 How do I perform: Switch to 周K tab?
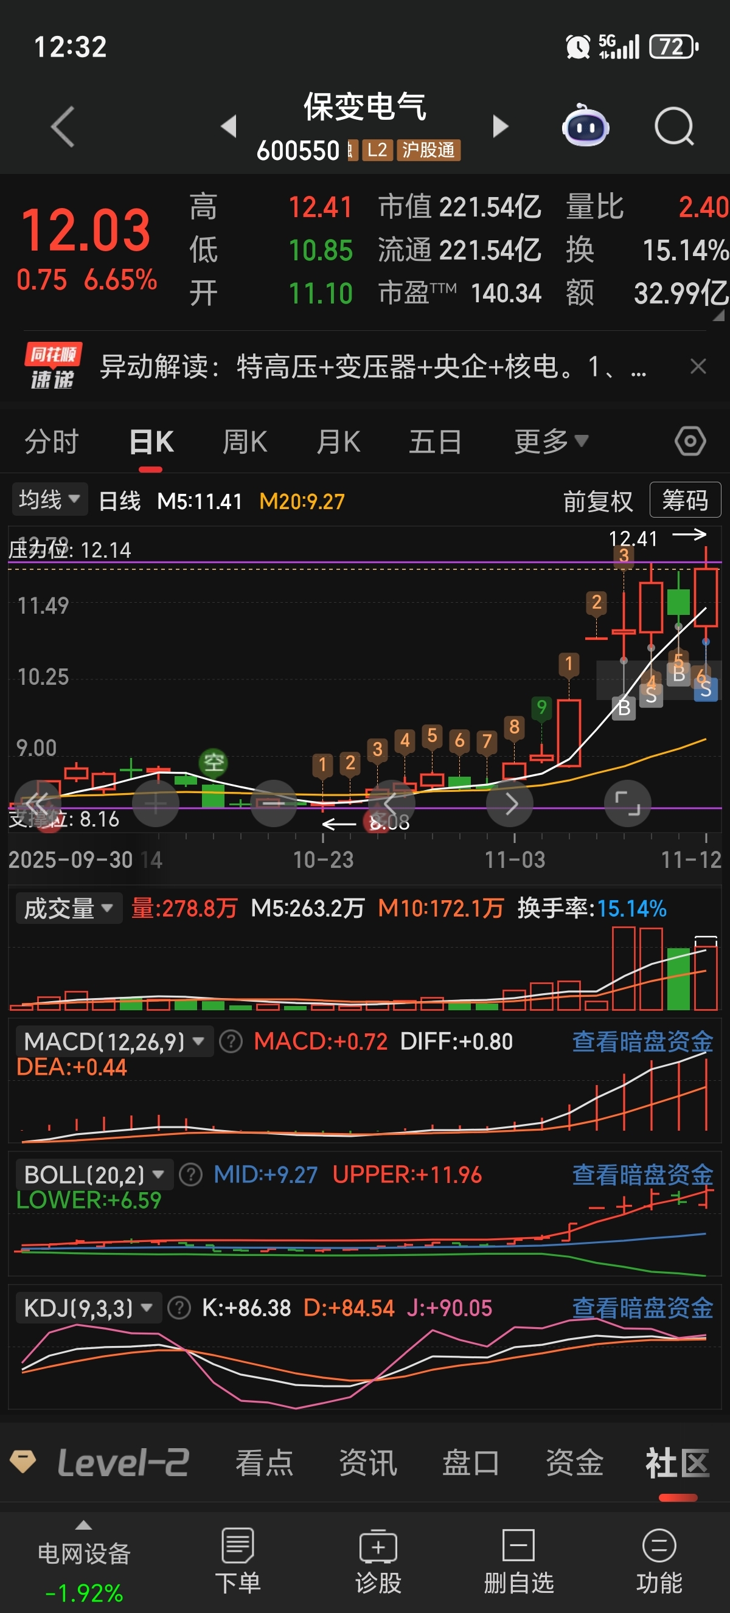tap(245, 442)
